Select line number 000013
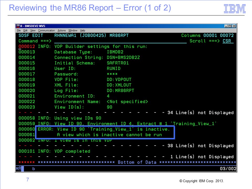Screen dimensions: 252x189 (27, 52)
